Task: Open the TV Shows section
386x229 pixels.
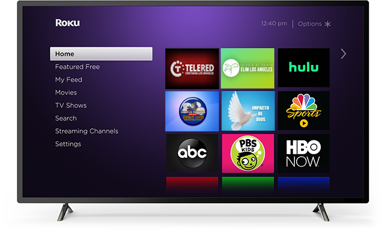Action: tap(71, 105)
